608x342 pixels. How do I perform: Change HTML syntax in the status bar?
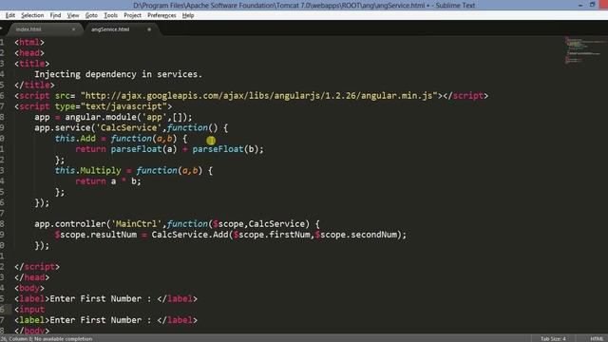click(x=597, y=339)
